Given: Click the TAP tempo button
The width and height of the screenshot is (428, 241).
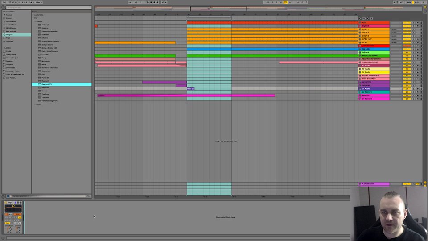Looking at the screenshot, I should 4,2.
